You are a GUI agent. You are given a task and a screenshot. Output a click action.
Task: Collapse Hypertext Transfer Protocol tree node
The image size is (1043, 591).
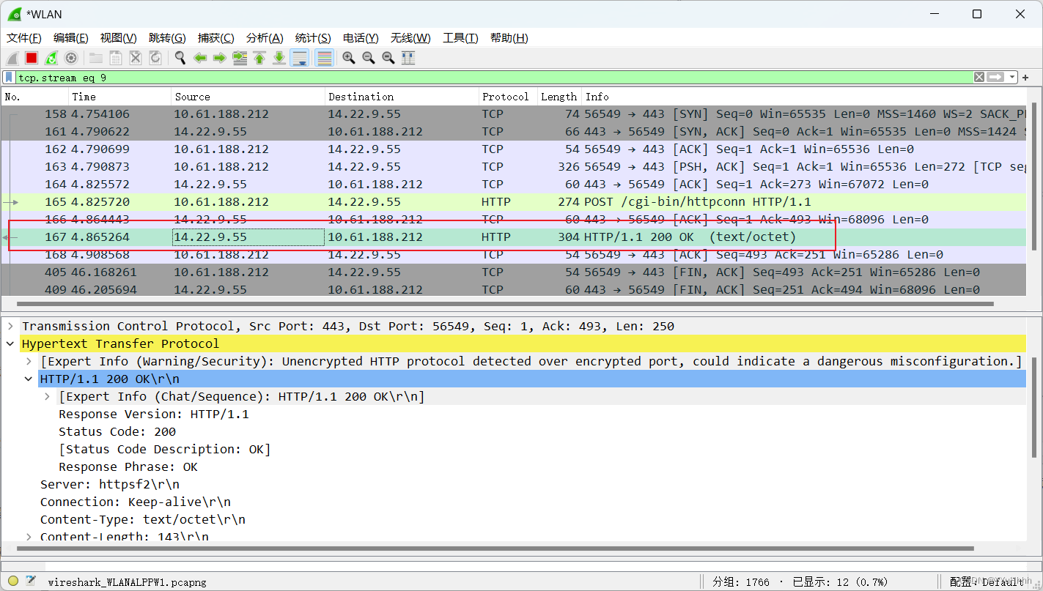(11, 343)
